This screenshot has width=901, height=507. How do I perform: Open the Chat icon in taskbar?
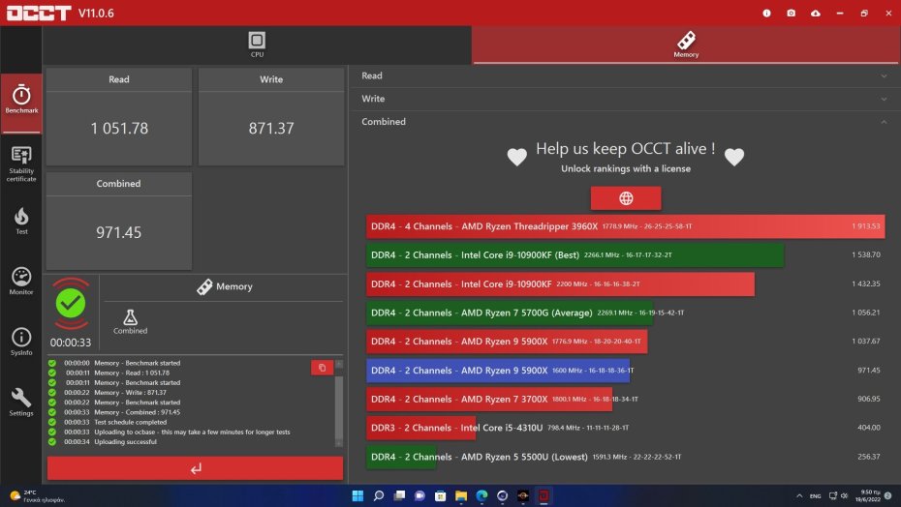(x=419, y=495)
